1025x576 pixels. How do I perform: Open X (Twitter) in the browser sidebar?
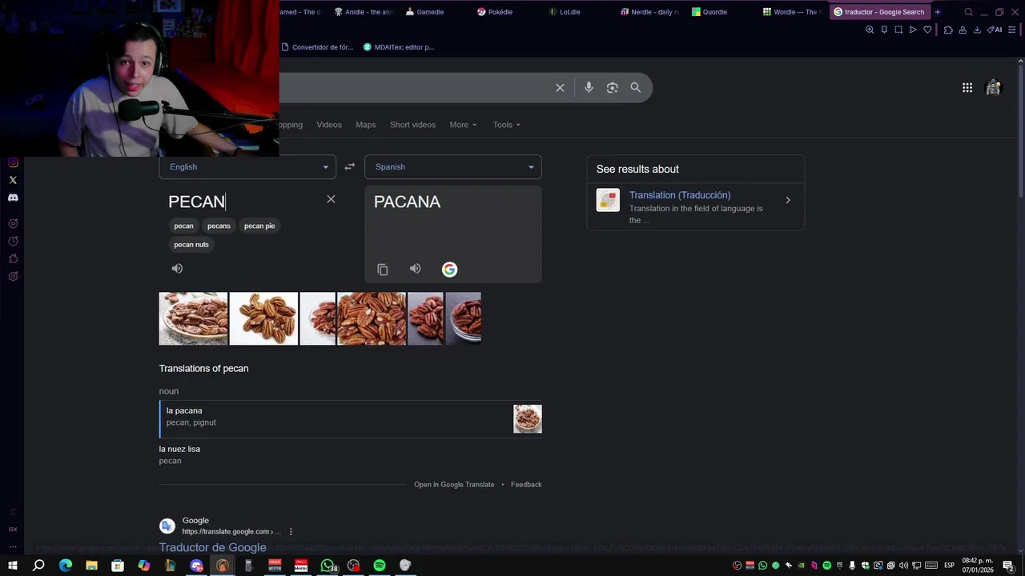[13, 180]
